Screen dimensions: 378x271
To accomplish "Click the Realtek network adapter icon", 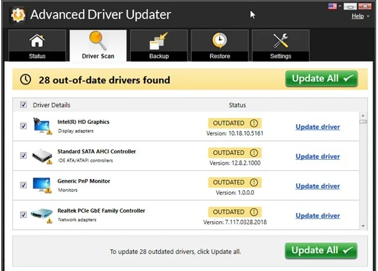I will (42, 215).
